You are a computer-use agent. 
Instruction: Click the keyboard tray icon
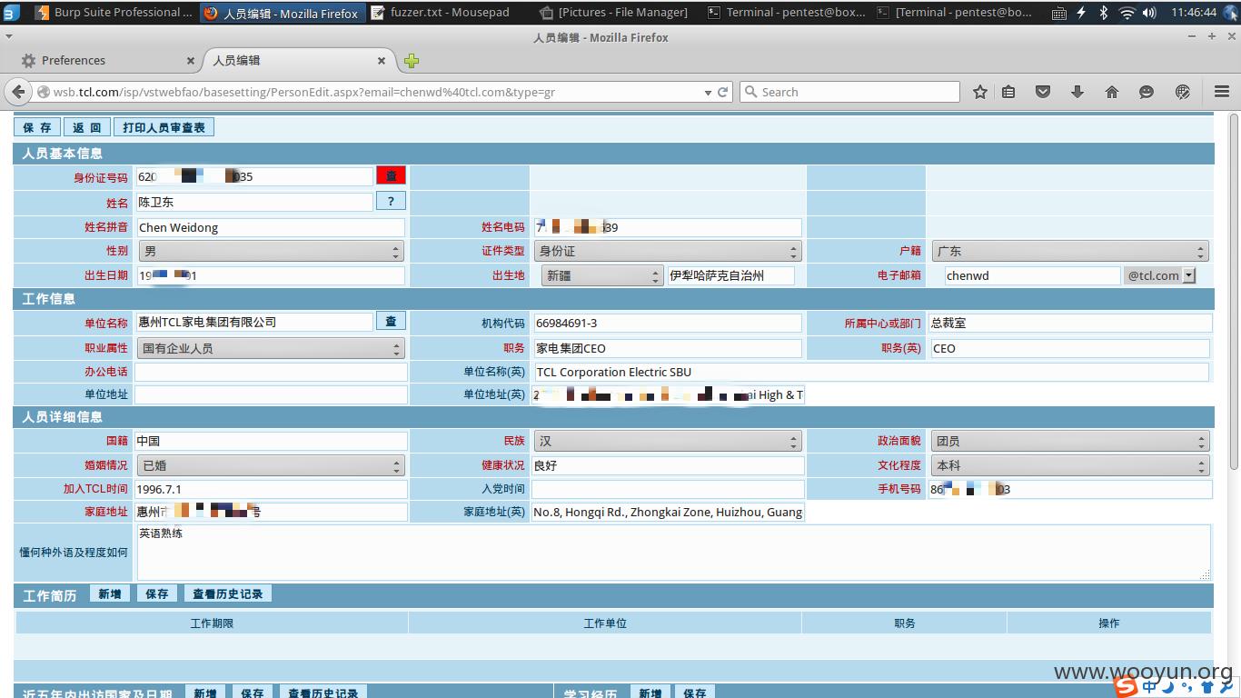1059,13
